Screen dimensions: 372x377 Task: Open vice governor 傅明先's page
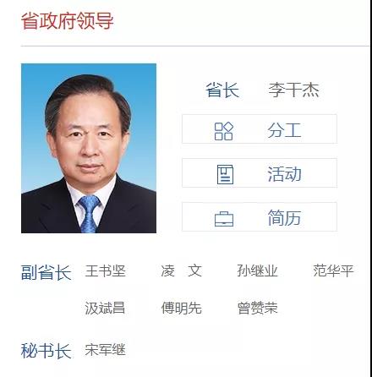click(x=181, y=308)
